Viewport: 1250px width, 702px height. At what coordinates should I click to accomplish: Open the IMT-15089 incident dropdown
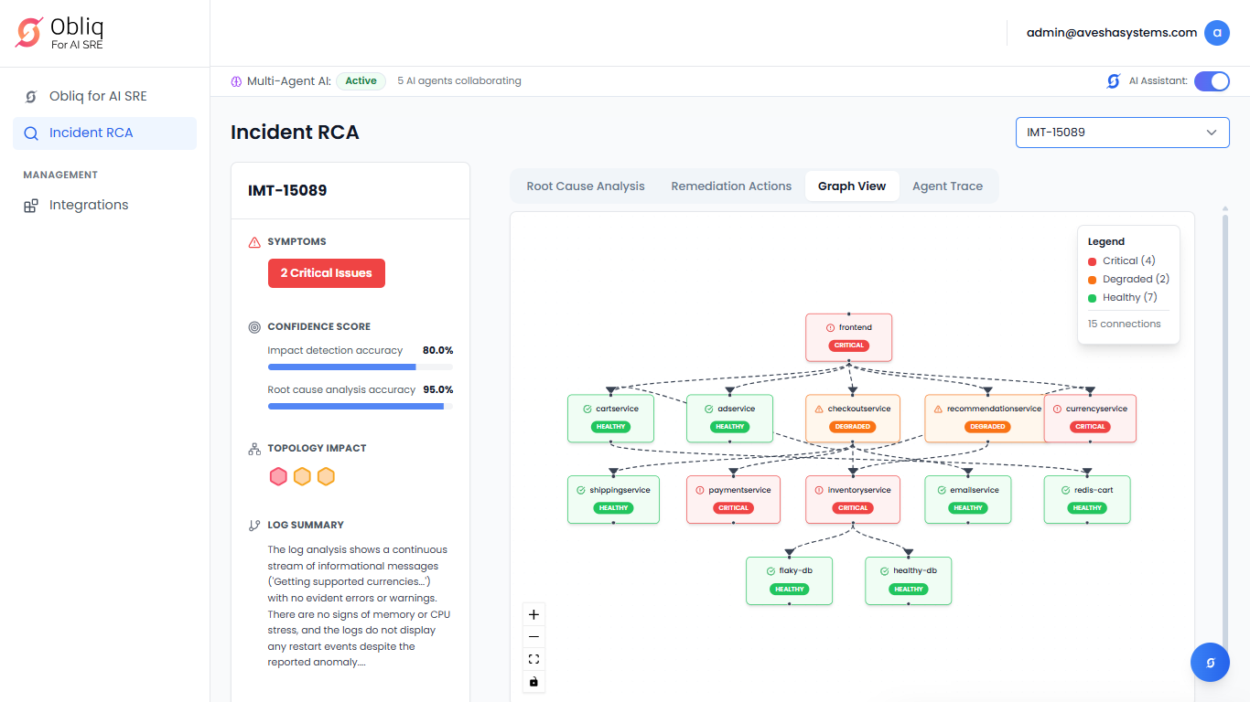click(x=1122, y=133)
